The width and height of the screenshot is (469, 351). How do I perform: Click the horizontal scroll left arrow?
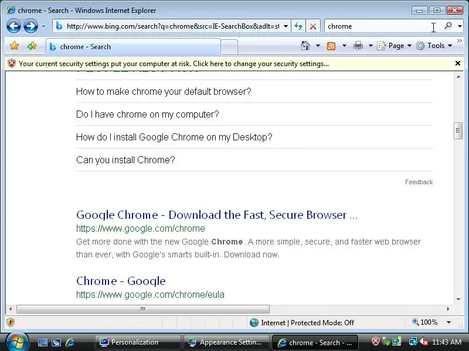coord(11,309)
